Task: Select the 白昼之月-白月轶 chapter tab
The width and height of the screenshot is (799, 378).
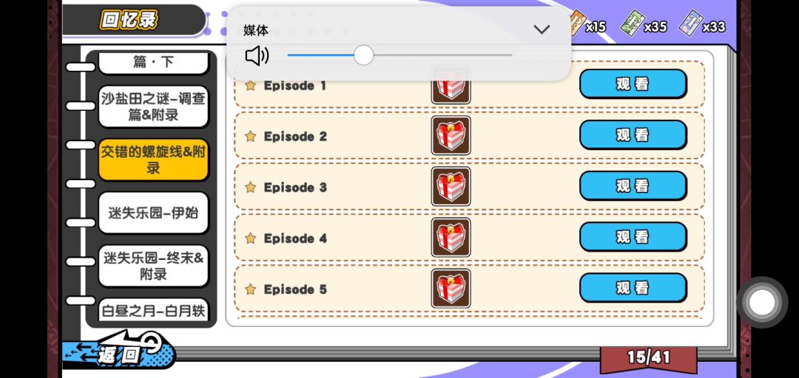Action: click(153, 310)
